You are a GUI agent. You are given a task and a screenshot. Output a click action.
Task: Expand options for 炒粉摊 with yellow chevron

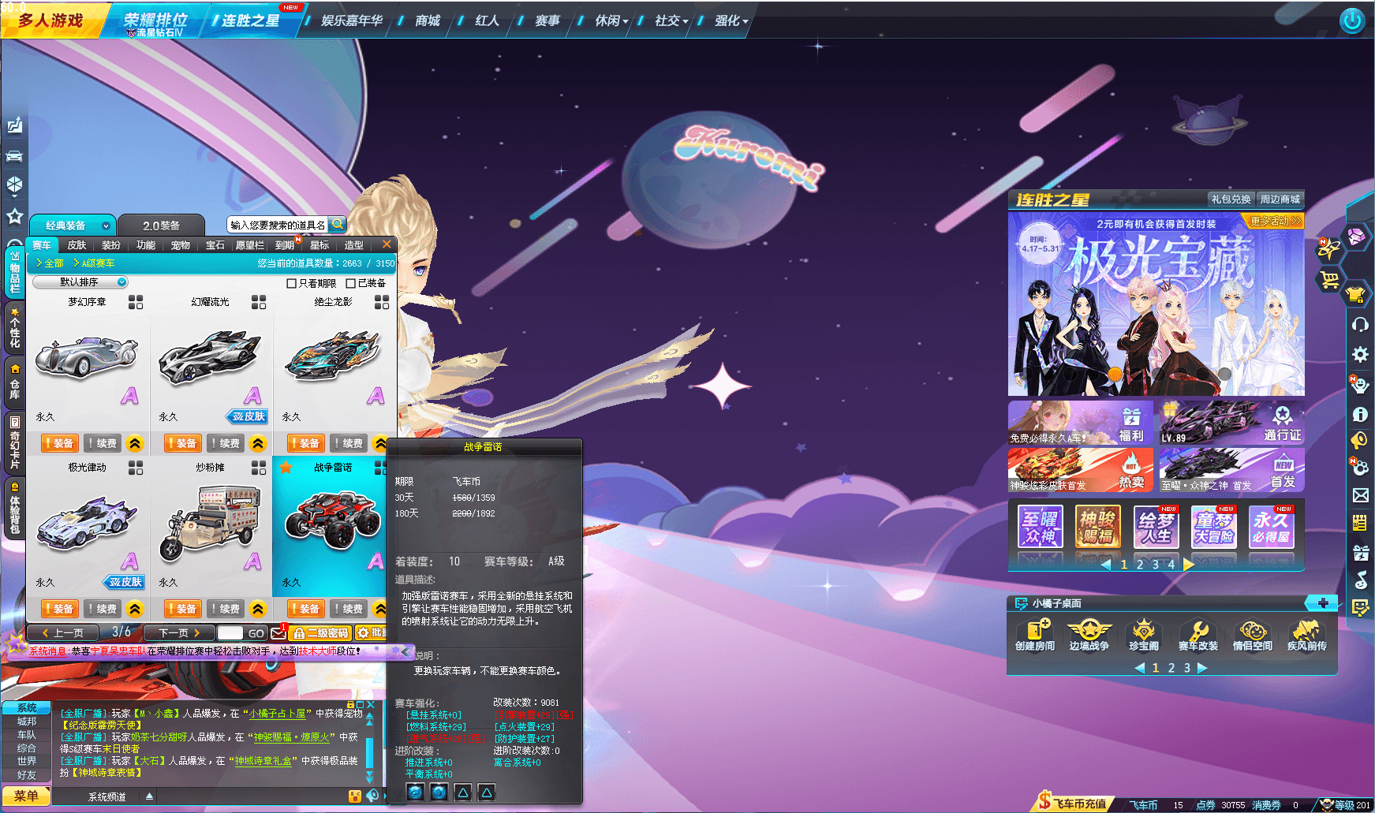click(x=258, y=610)
